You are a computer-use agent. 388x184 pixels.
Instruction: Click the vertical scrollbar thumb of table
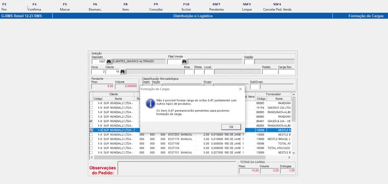coord(293,109)
